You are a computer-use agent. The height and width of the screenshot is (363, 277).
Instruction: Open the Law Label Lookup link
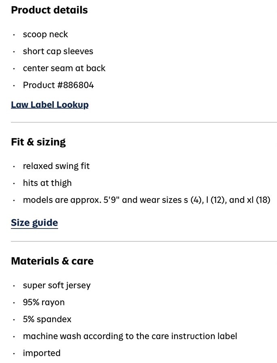[x=50, y=105]
